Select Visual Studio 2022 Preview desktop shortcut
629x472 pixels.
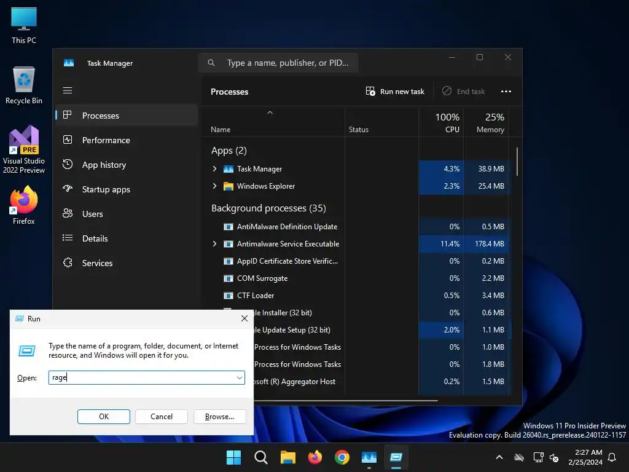click(24, 149)
